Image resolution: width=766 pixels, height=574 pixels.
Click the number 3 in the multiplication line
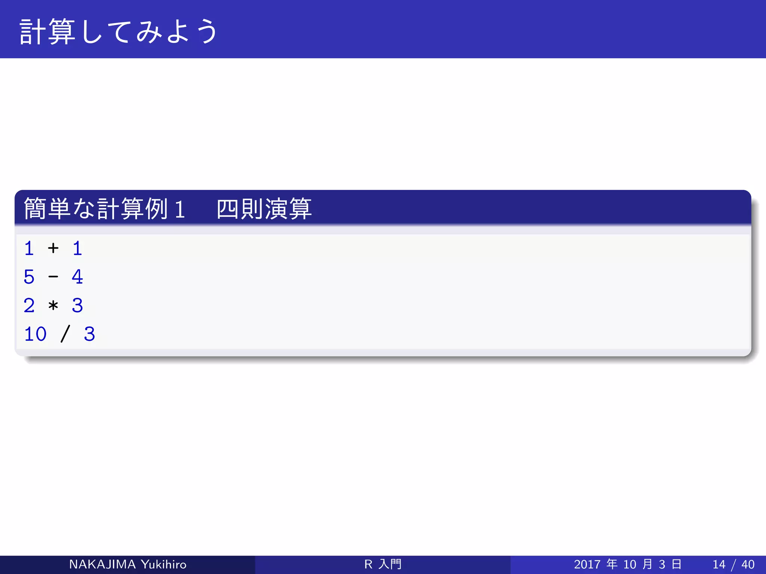click(77, 306)
